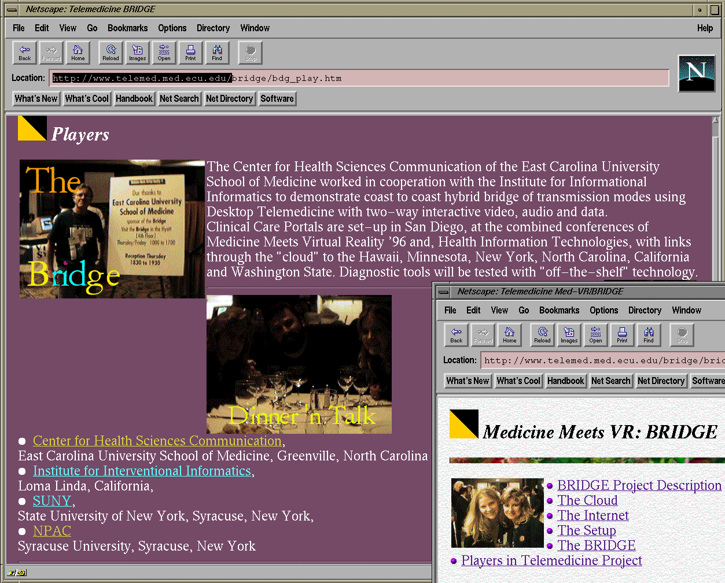Print the page in Telemedicine BRIDGE window
Viewport: 725px width, 583px height.
pos(190,53)
